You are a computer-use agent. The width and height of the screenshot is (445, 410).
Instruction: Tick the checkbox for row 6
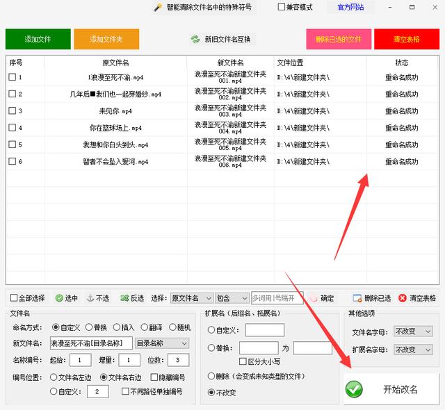pyautogui.click(x=13, y=161)
